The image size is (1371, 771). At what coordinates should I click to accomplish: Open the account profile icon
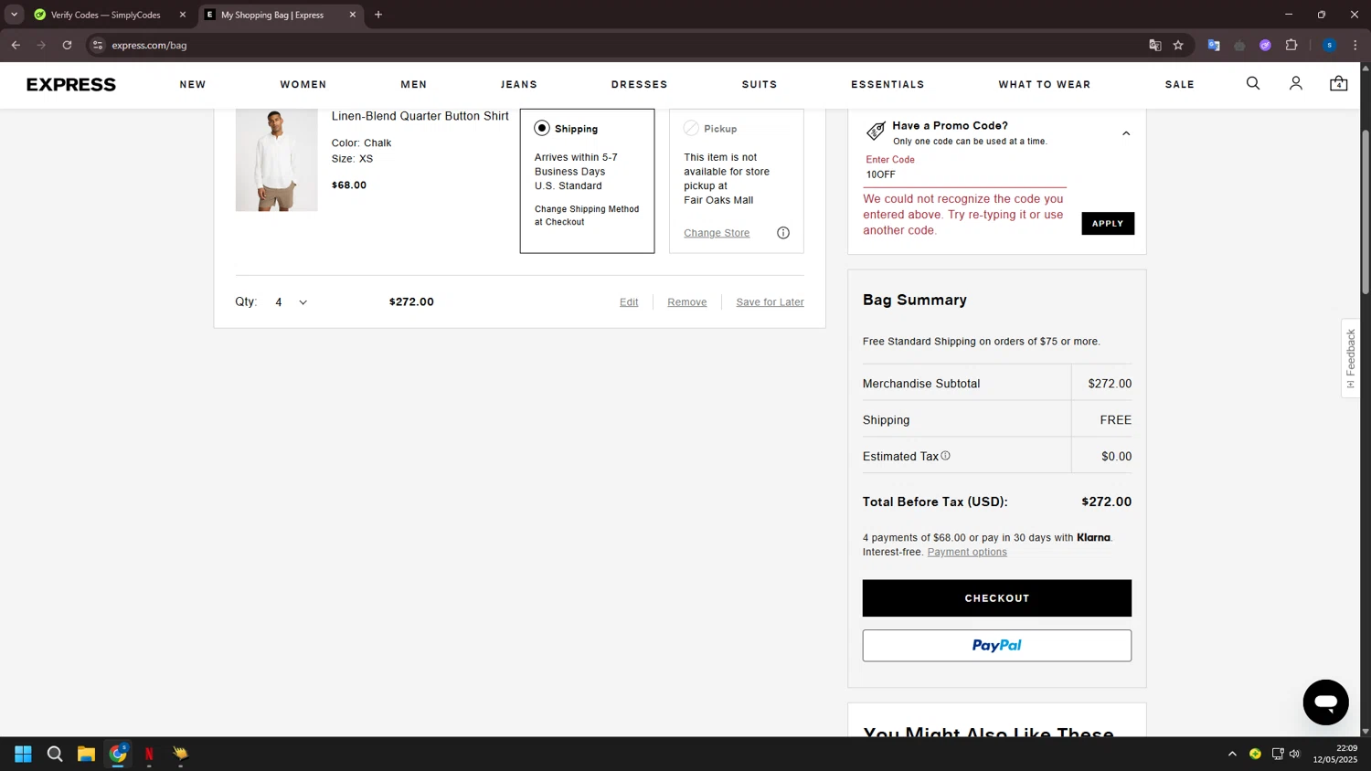click(x=1296, y=83)
